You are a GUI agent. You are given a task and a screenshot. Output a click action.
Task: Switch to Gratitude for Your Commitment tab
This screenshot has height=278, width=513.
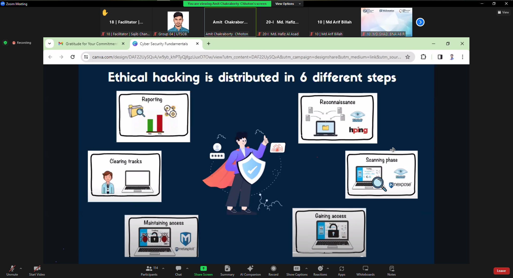click(x=91, y=44)
